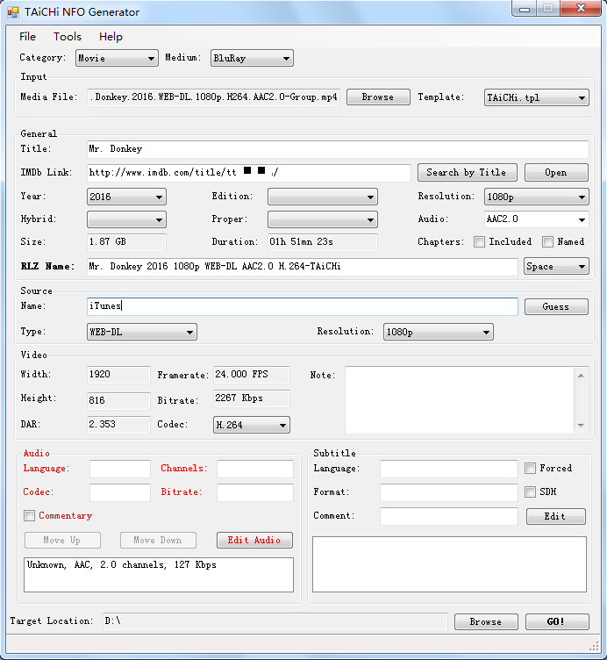Expand the Year dropdown showing 2016

pyautogui.click(x=126, y=197)
